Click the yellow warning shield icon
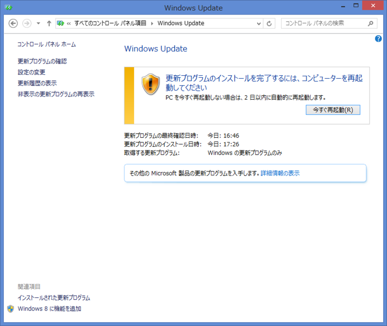387x326 pixels. [150, 83]
